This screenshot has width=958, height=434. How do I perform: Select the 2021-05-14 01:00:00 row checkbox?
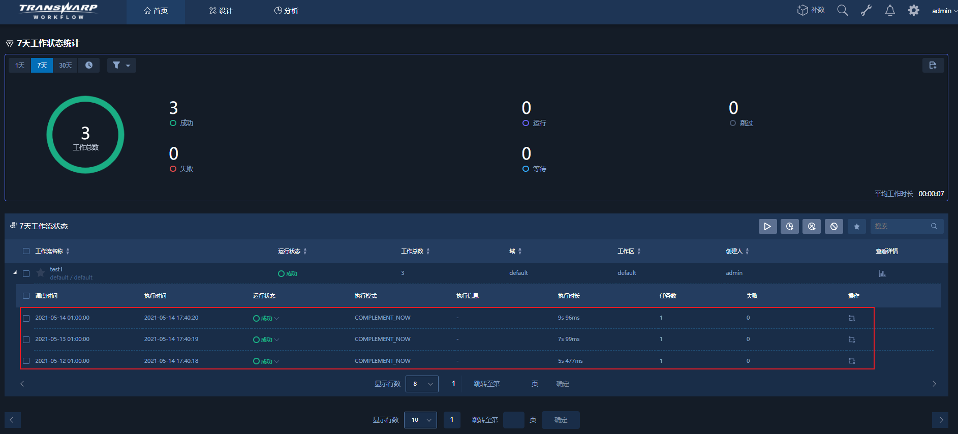click(x=26, y=318)
